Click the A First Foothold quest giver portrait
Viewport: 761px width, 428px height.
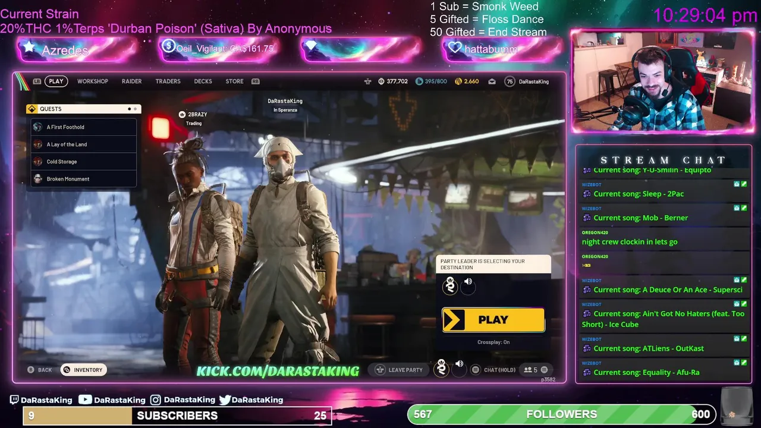coord(37,127)
